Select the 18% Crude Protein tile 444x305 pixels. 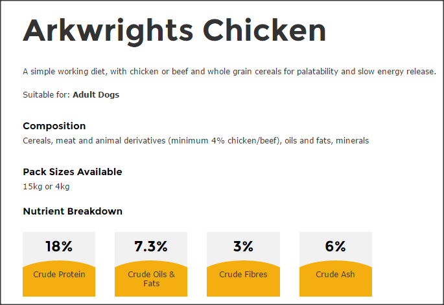coord(59,264)
